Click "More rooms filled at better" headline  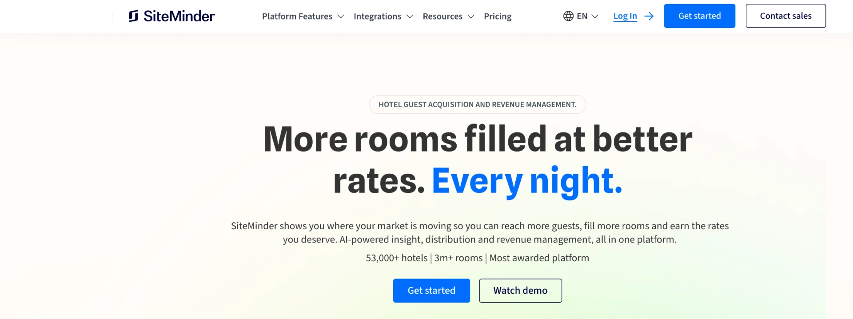tap(478, 139)
